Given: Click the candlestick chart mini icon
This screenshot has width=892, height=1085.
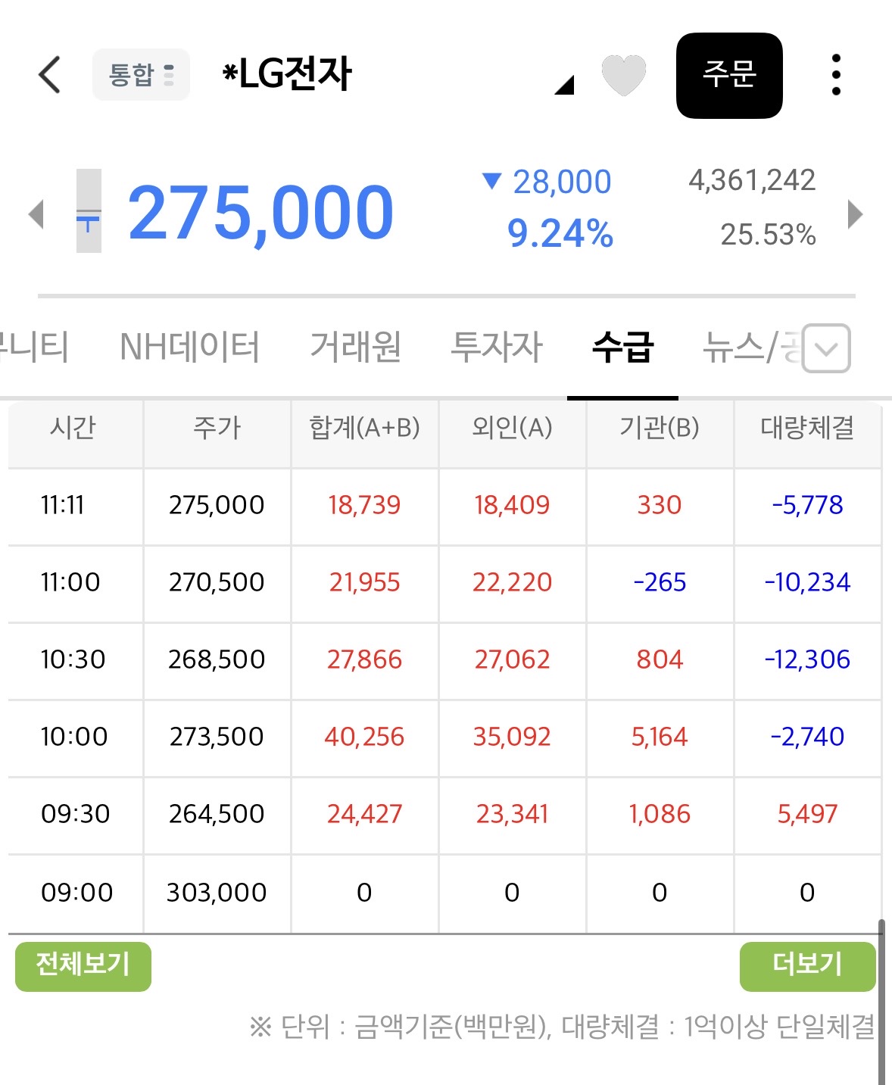Looking at the screenshot, I should pyautogui.click(x=89, y=210).
